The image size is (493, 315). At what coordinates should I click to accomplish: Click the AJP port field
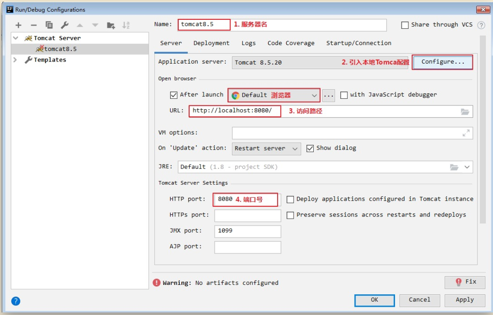tap(248, 247)
